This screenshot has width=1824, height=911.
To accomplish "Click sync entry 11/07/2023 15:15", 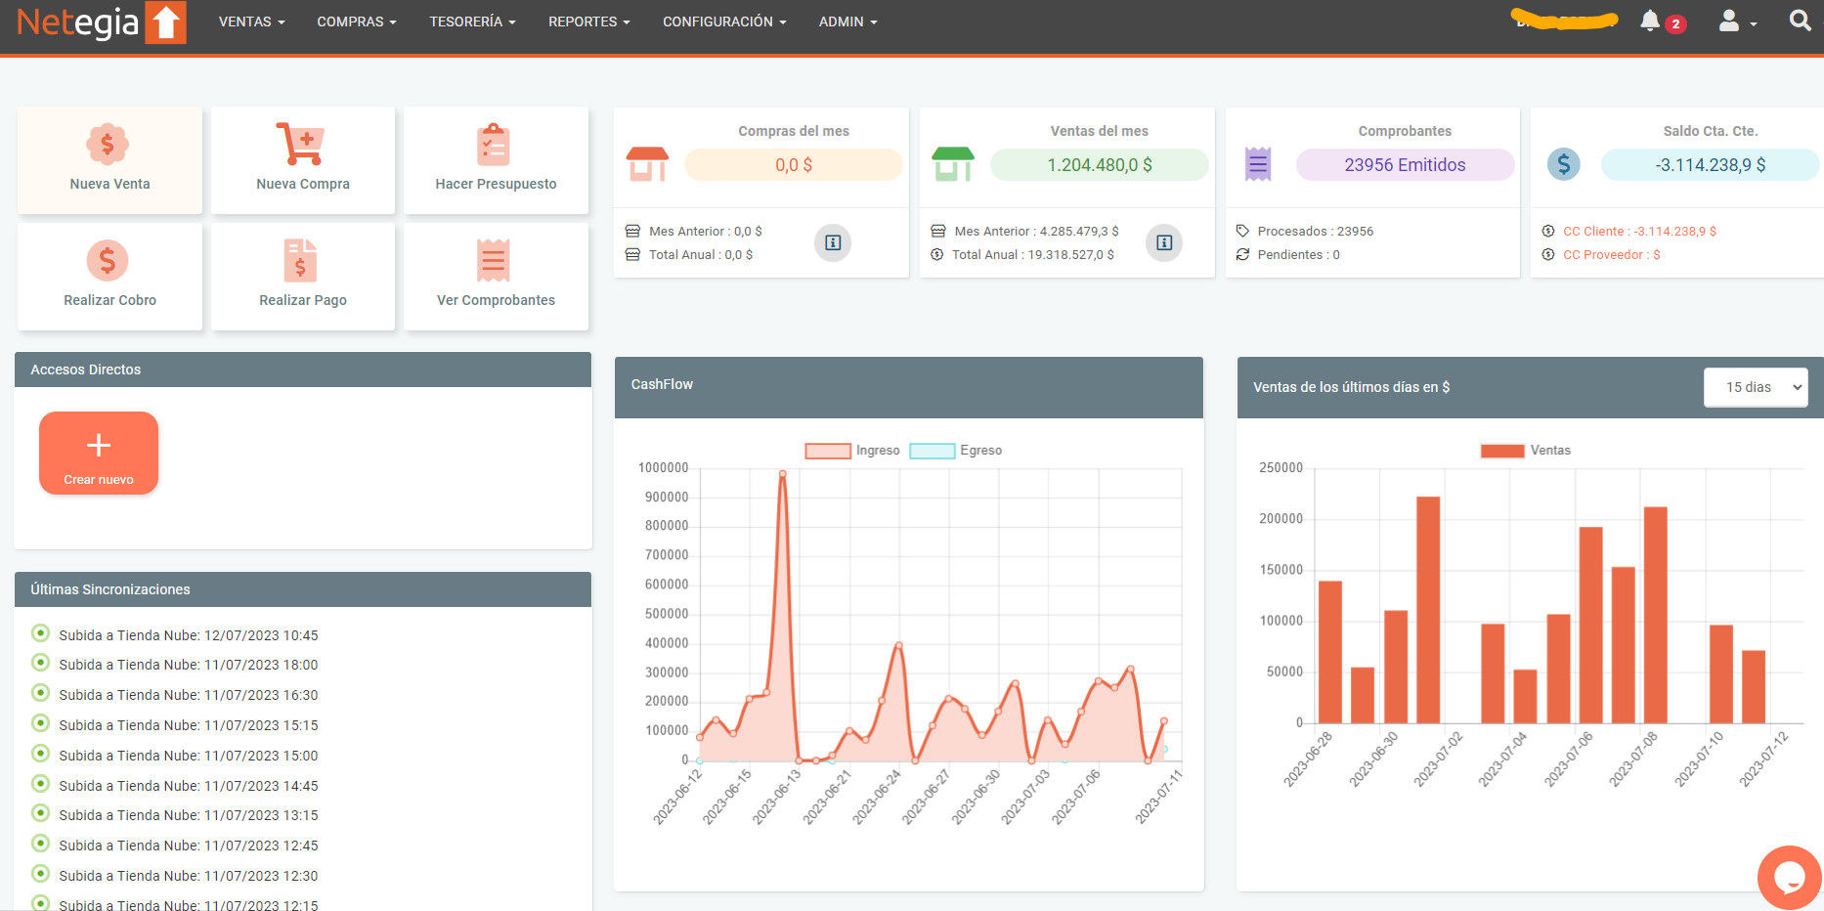I will pyautogui.click(x=188, y=725).
